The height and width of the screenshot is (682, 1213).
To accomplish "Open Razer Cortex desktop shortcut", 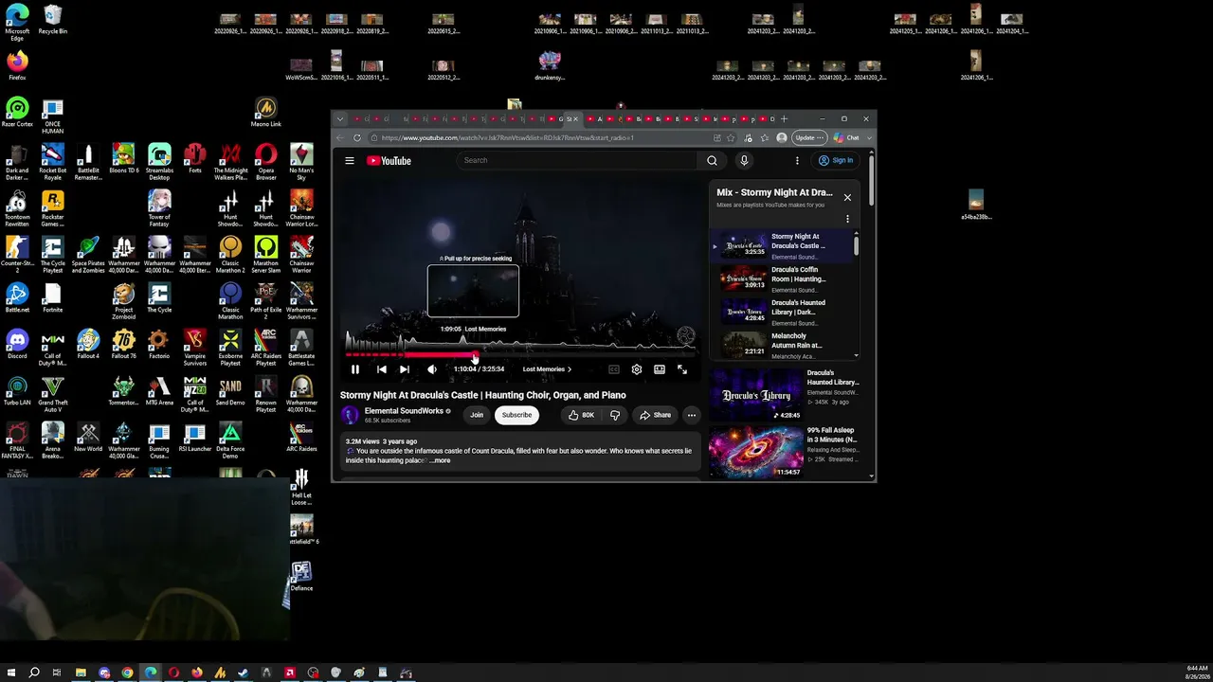I will 17,112.
